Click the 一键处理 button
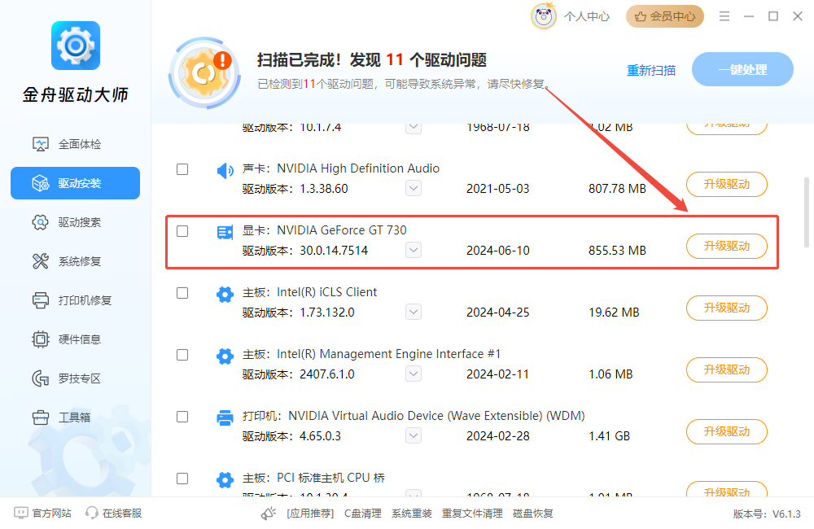Image resolution: width=814 pixels, height=529 pixels. [x=742, y=69]
